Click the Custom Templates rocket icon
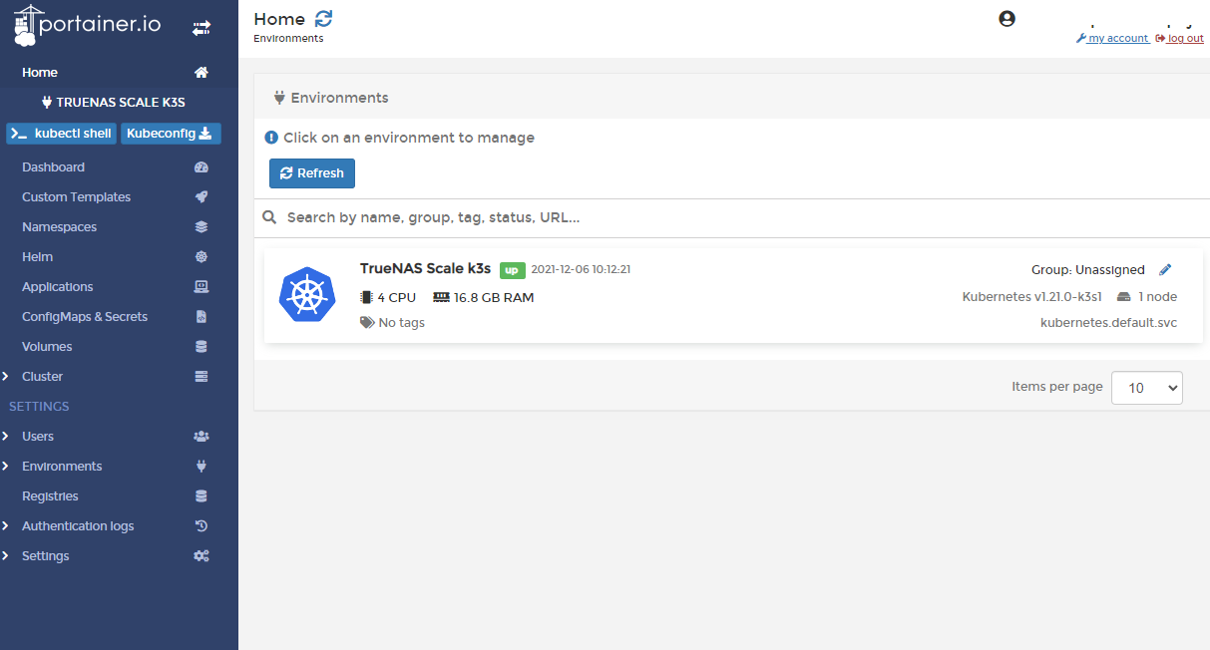Image resolution: width=1210 pixels, height=650 pixels. click(x=202, y=197)
